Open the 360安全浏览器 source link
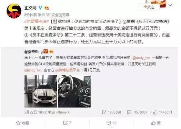 point(57,15)
